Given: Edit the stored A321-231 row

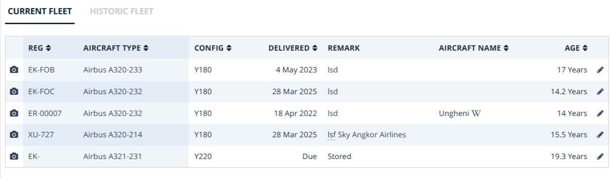Looking at the screenshot, I should [600, 157].
